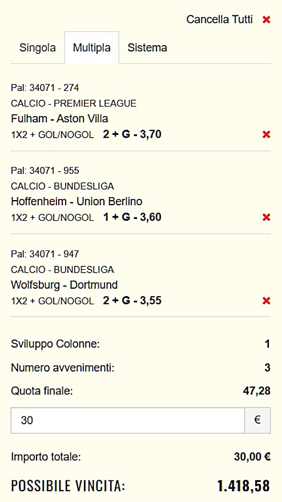
Task: Click the Cancella Tutti text link
Action: point(219,19)
